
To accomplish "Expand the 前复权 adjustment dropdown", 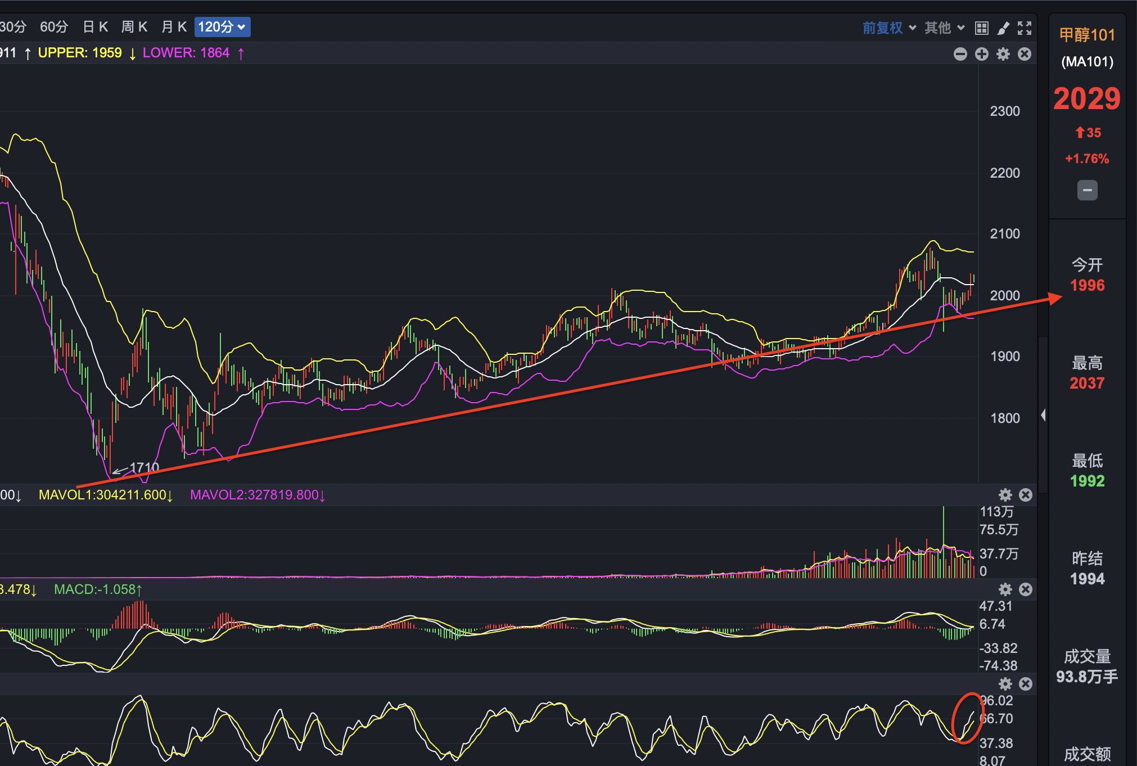I will [x=890, y=28].
